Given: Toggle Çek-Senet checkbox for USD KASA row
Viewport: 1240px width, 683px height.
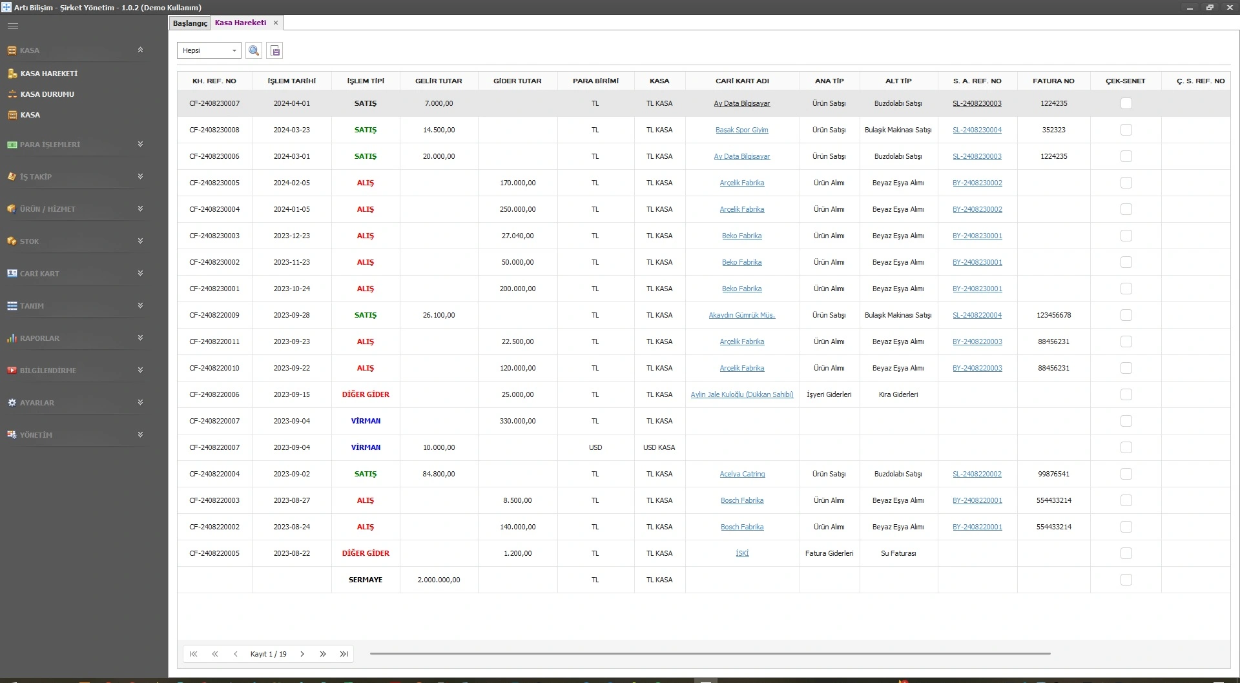Looking at the screenshot, I should tap(1126, 447).
